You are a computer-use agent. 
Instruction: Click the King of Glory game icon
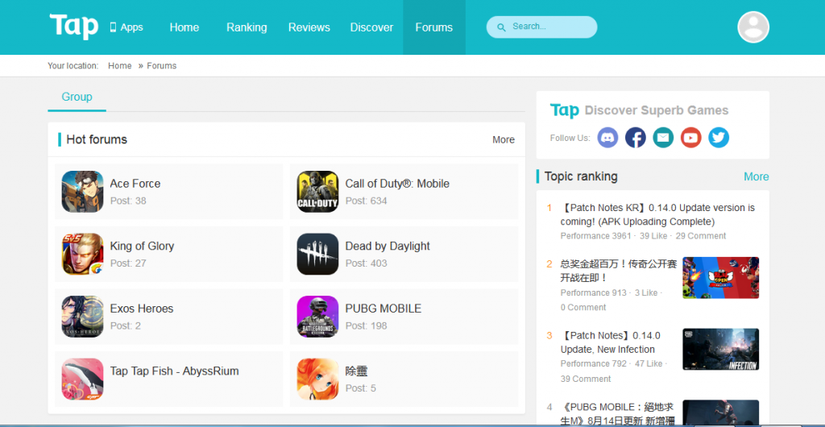pos(83,254)
